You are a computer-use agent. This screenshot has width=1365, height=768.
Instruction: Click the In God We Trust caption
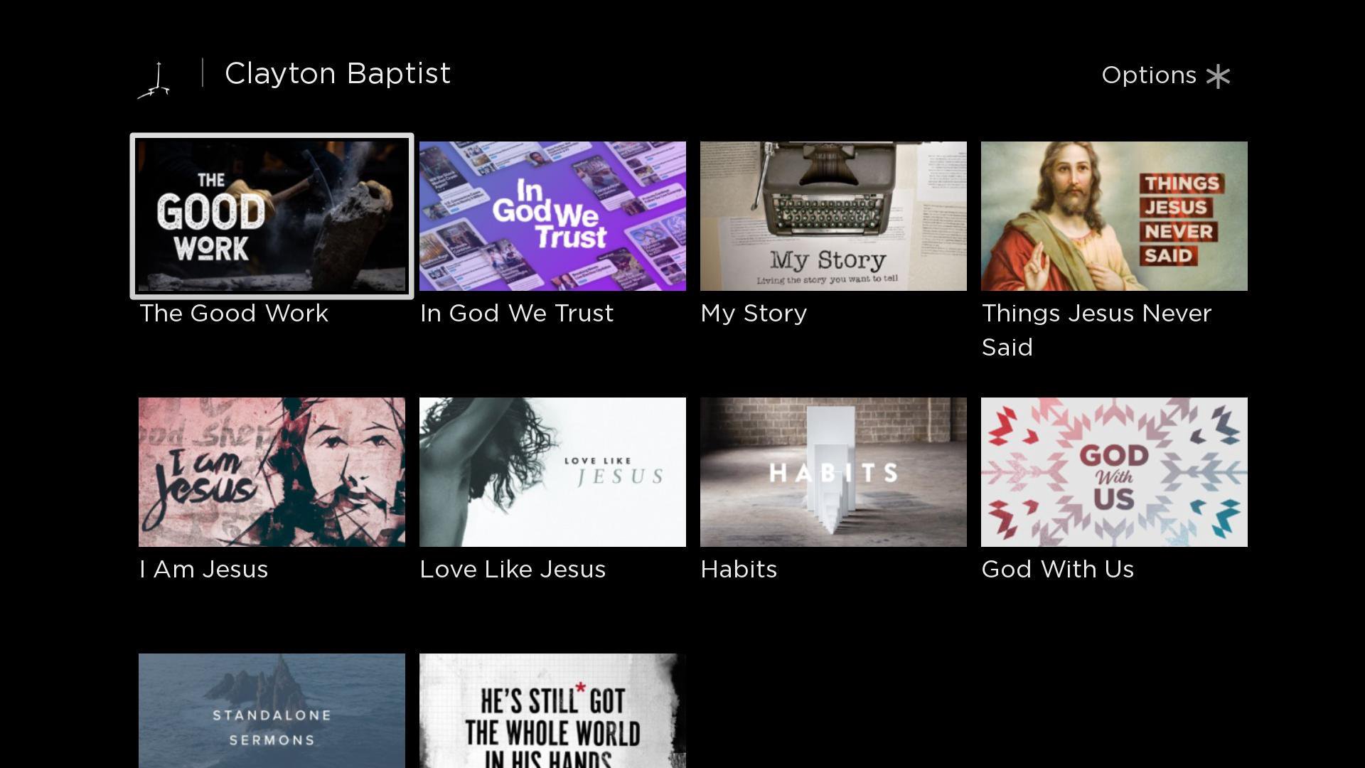pos(517,314)
